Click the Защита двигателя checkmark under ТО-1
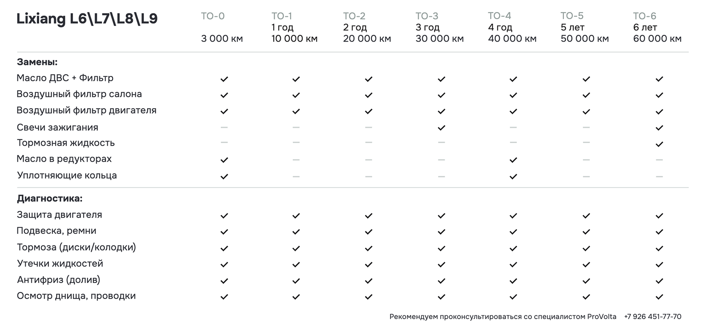Screen dimensions: 705x329 point(296,216)
